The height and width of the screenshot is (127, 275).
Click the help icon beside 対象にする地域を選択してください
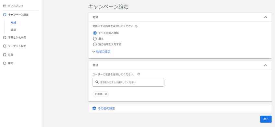pyautogui.click(x=136, y=26)
